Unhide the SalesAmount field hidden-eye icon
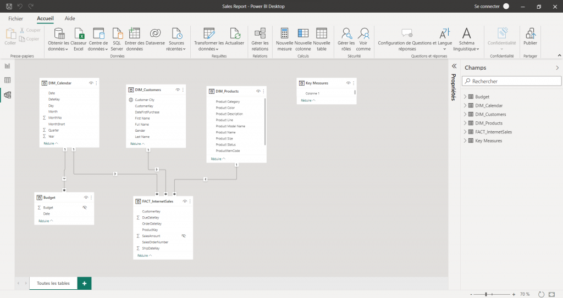Screen dimensions: 563x298 click(x=184, y=236)
